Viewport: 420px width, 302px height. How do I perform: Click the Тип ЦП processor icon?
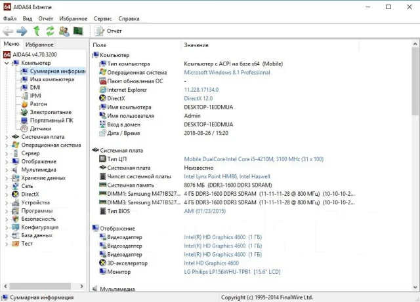[102, 159]
